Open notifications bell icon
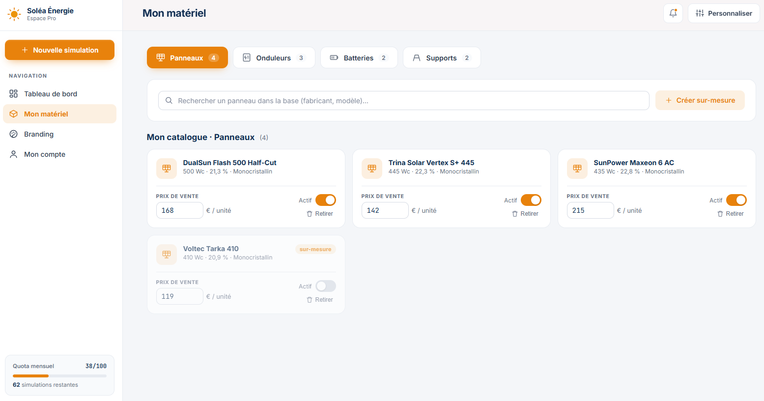Viewport: 764px width, 401px height. (673, 13)
